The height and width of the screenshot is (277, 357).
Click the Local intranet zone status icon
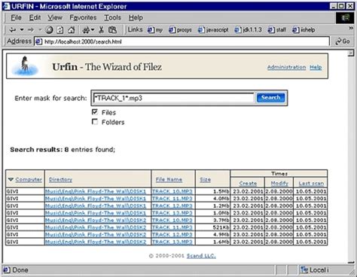pyautogui.click(x=304, y=270)
